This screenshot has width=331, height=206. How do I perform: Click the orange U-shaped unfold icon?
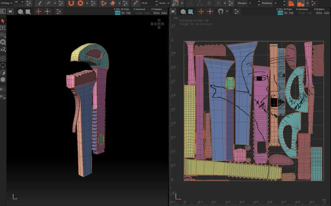point(72,3)
